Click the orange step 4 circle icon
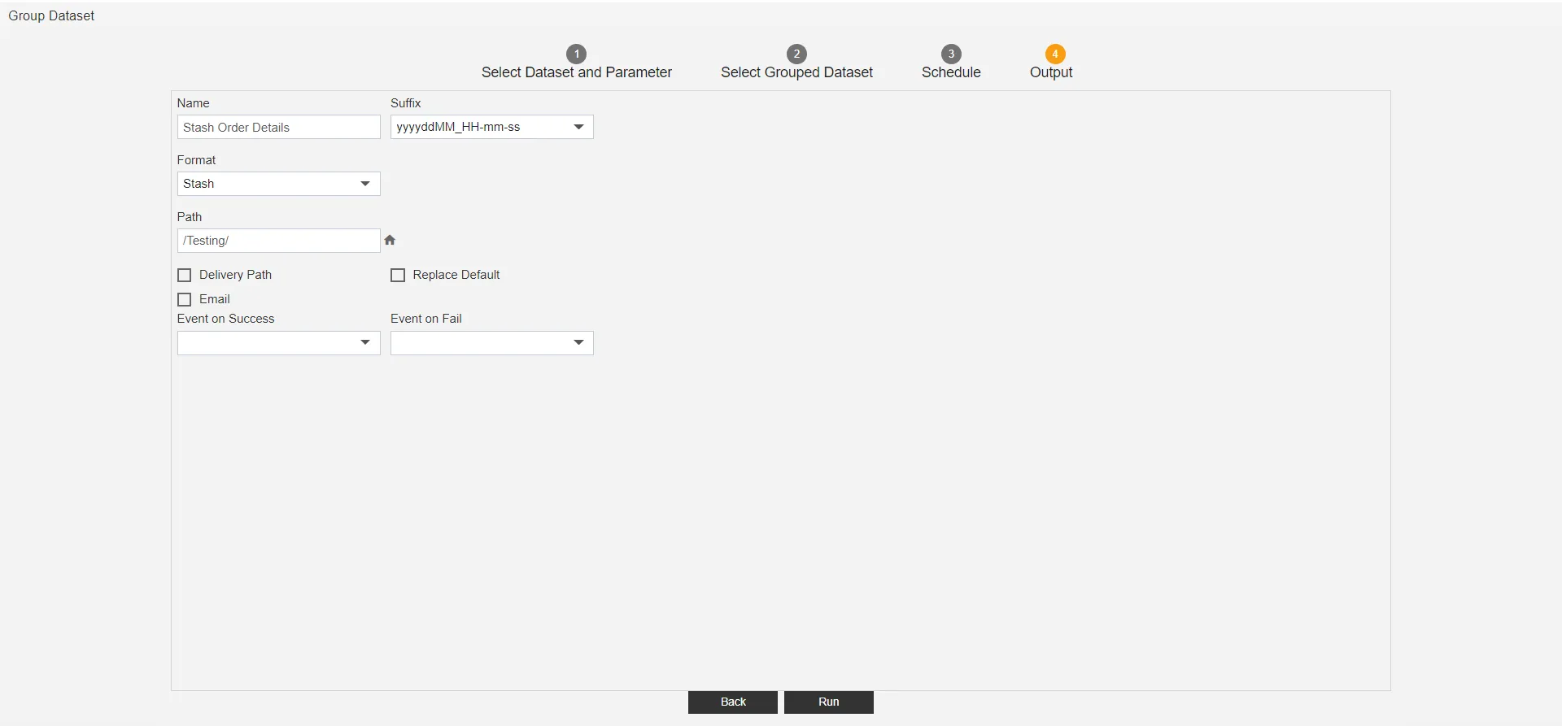This screenshot has width=1562, height=726. tap(1055, 54)
